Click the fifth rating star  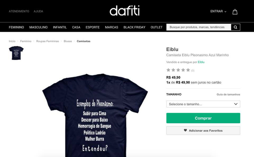pyautogui.click(x=188, y=70)
